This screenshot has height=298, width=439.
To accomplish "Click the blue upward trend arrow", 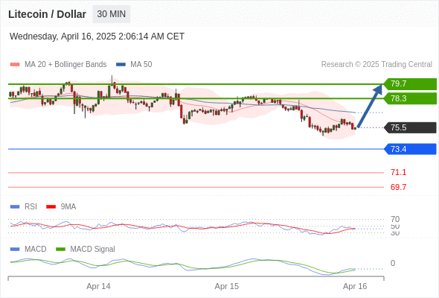I will click(x=370, y=106).
